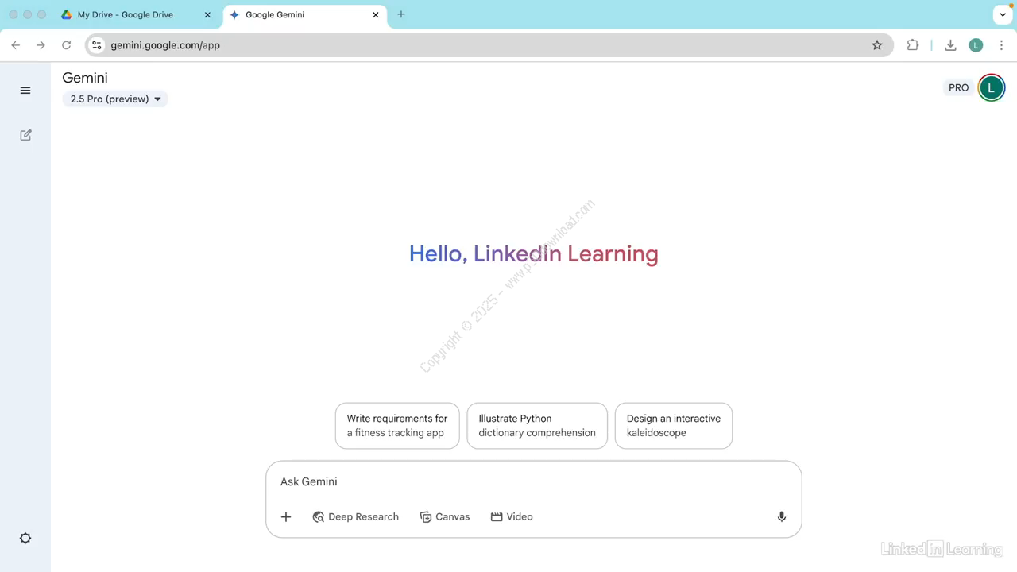This screenshot has width=1017, height=572.
Task: Enable Deep Research mode
Action: [x=355, y=517]
